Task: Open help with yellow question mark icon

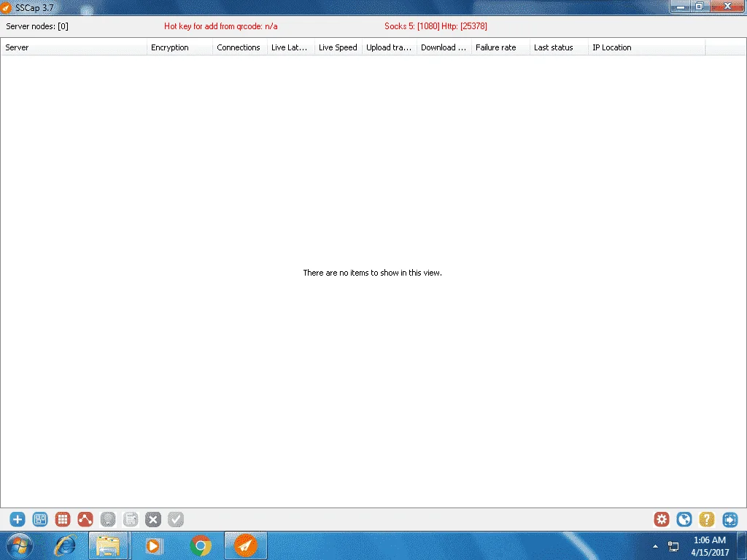Action: [x=706, y=519]
